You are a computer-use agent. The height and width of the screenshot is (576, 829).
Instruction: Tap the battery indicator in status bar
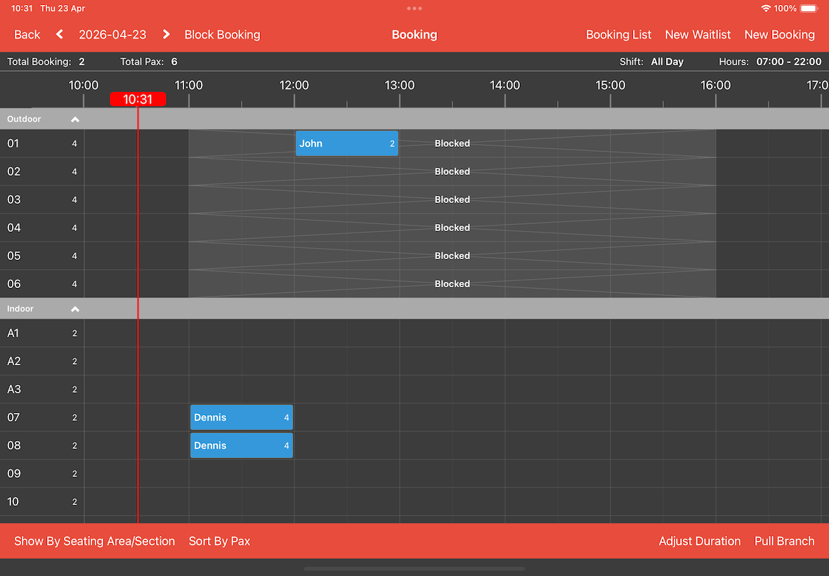point(809,8)
